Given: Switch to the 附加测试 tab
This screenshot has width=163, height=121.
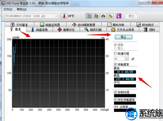Looking at the screenshot, I should (x=145, y=25).
